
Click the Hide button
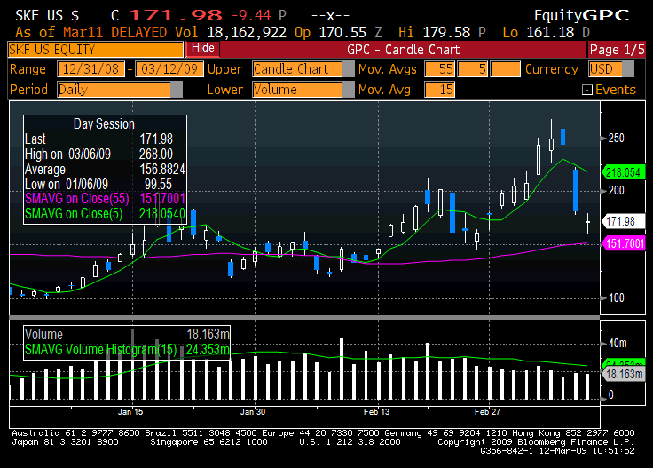(202, 48)
